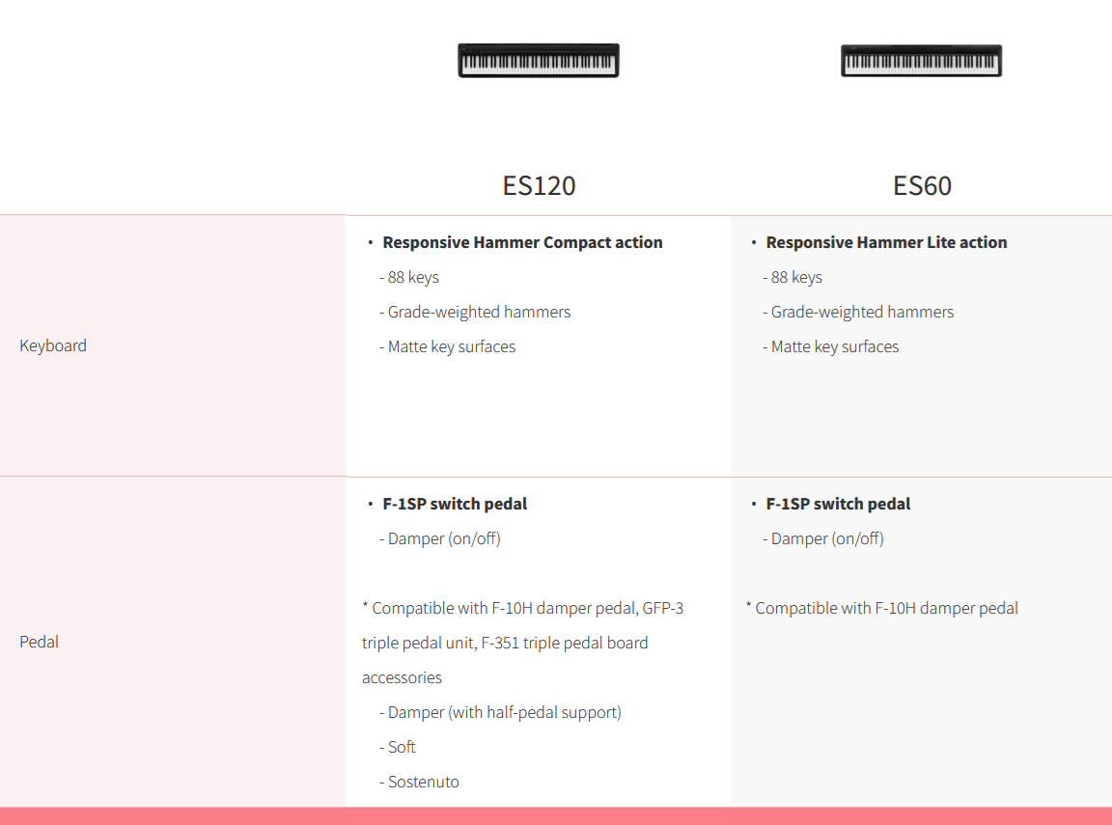Click ES60 Compatible with F-10H damper pedal note
This screenshot has width=1112, height=825.
click(882, 608)
